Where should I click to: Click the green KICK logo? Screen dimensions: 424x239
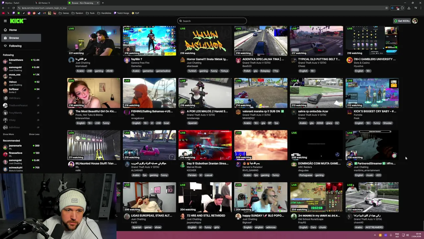tap(18, 21)
